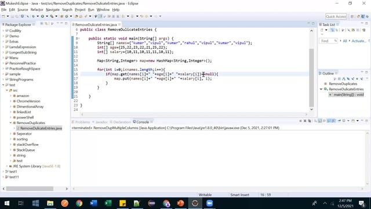
Task: Click the Terminate square icon in Console
Action: pos(300,121)
